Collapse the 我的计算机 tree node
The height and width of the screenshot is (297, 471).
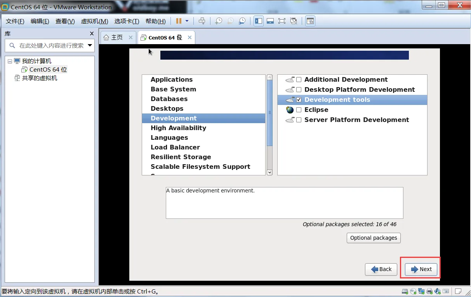click(x=10, y=61)
